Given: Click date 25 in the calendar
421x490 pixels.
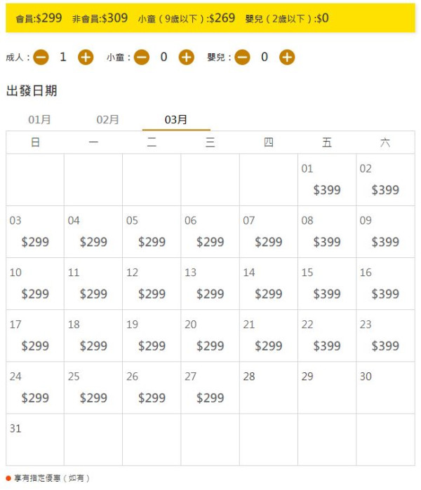Looking at the screenshot, I should pyautogui.click(x=93, y=388).
